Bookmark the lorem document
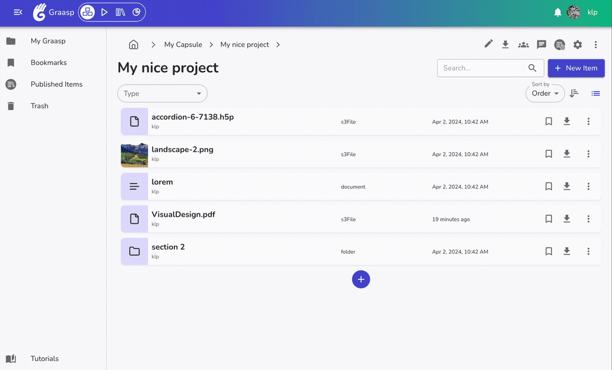The height and width of the screenshot is (370, 612). click(549, 187)
